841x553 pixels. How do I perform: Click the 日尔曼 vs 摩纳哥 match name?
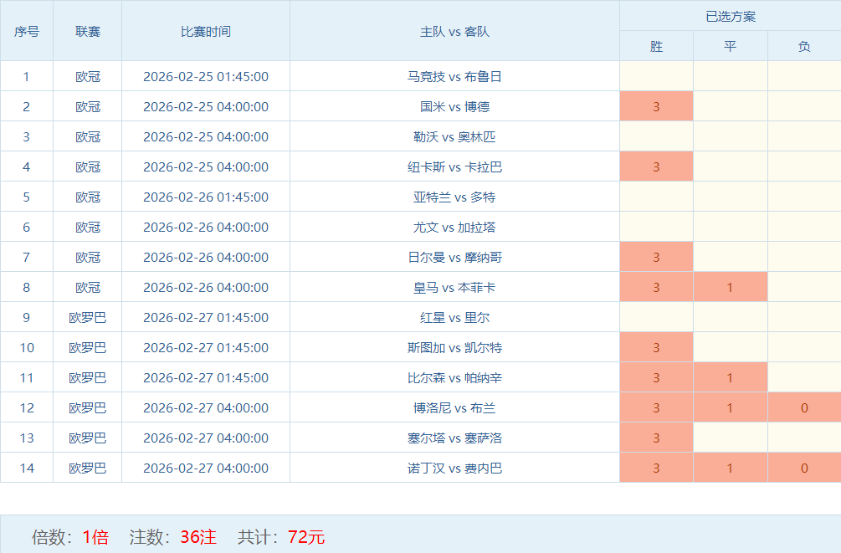[454, 257]
